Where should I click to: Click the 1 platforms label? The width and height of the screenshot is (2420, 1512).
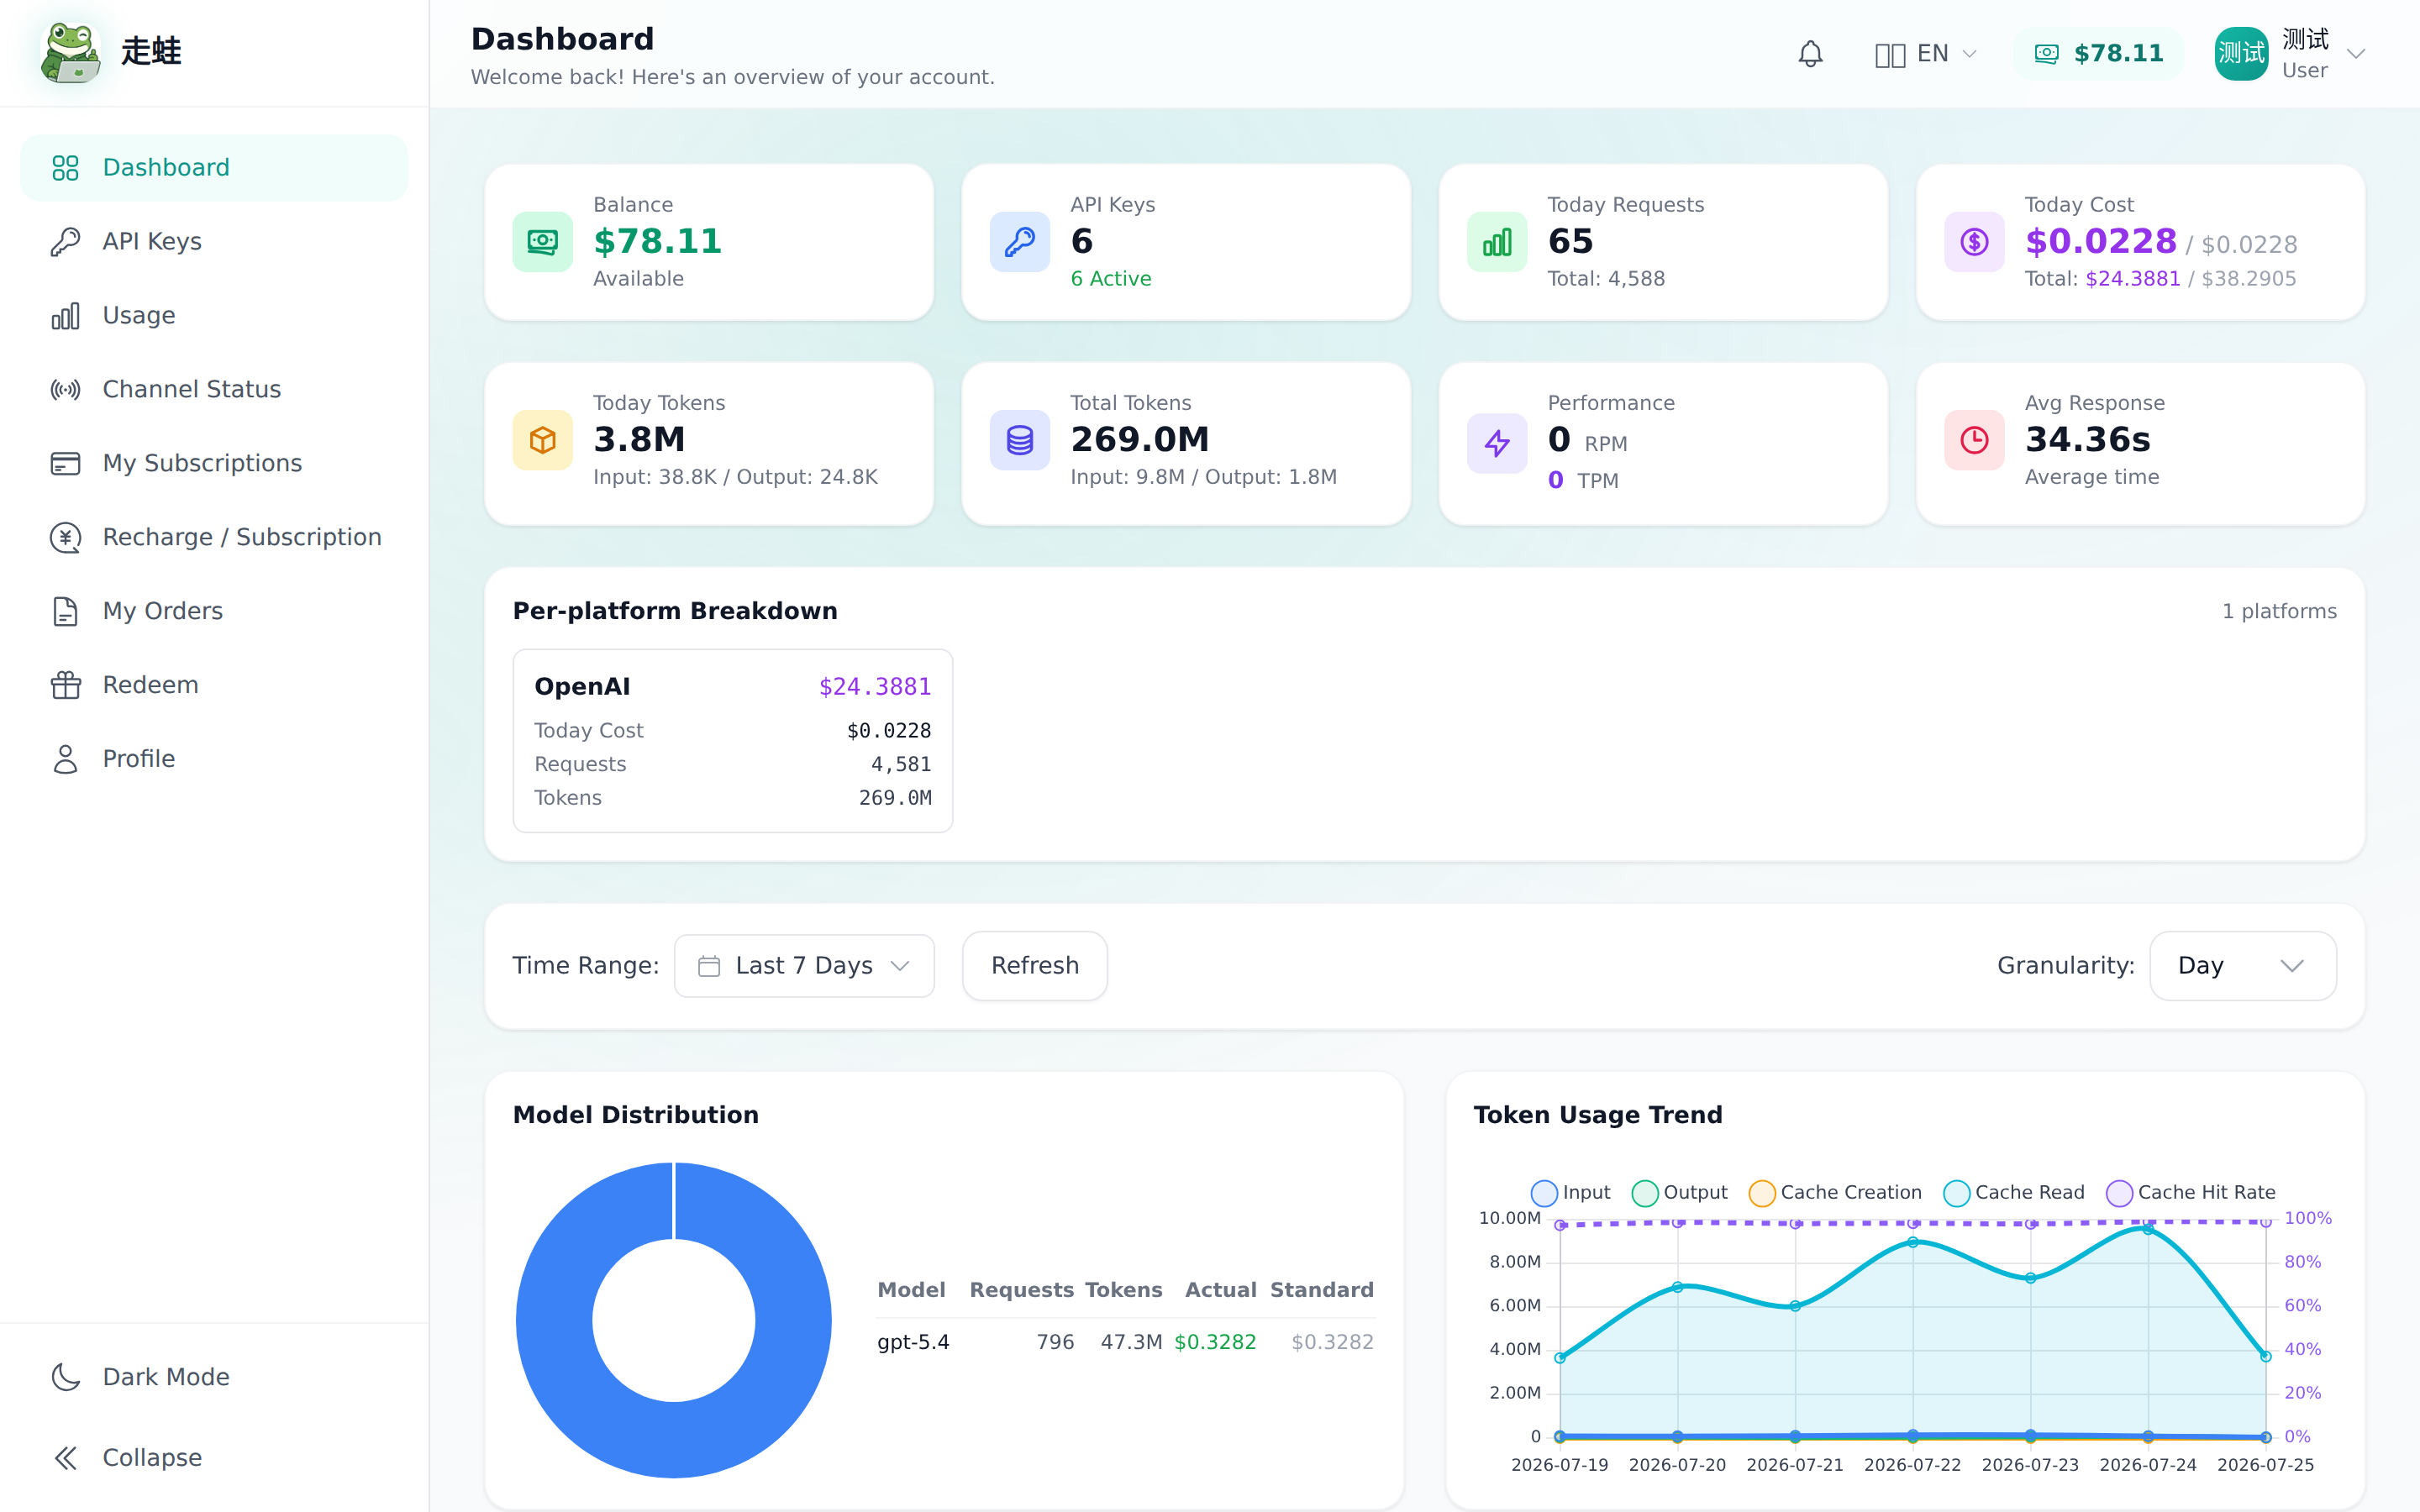pyautogui.click(x=2279, y=611)
